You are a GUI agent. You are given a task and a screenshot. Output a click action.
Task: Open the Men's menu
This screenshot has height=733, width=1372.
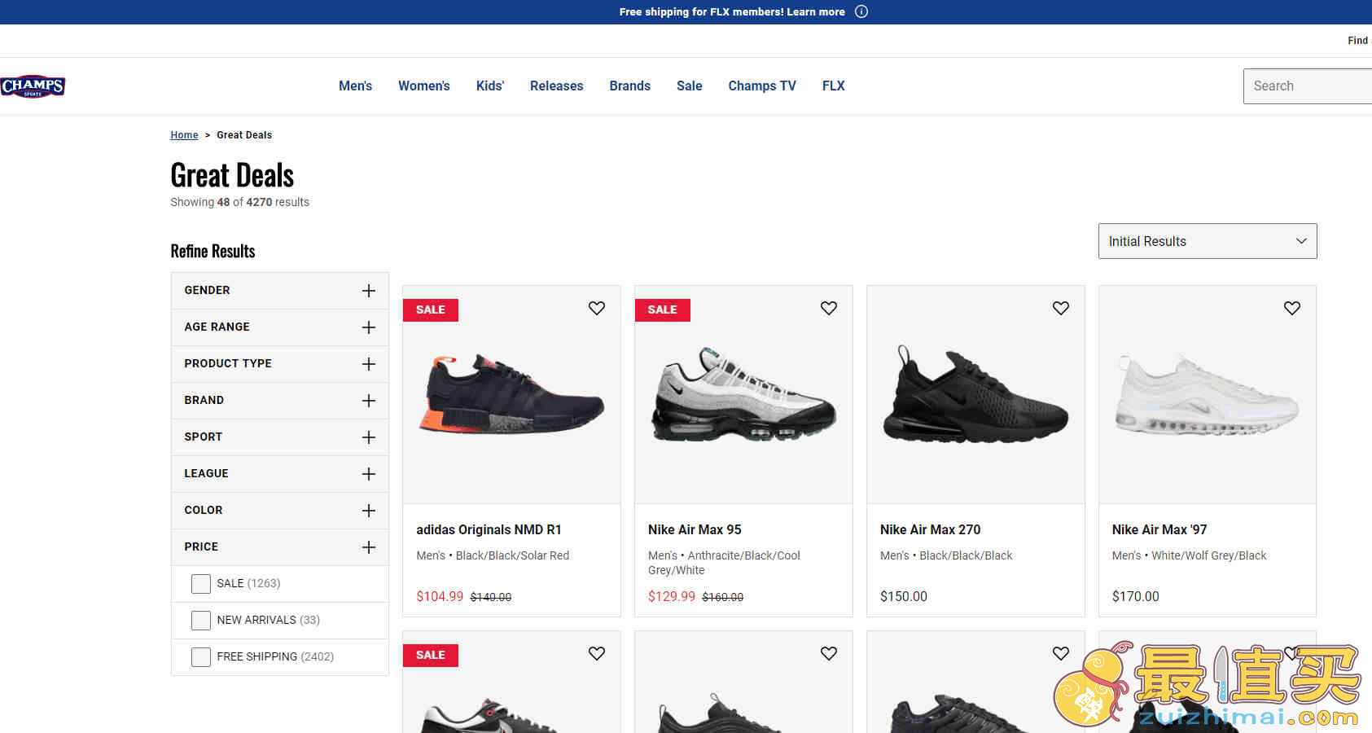355,86
